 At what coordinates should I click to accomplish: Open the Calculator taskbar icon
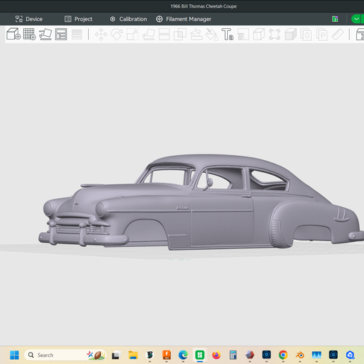tap(233, 355)
